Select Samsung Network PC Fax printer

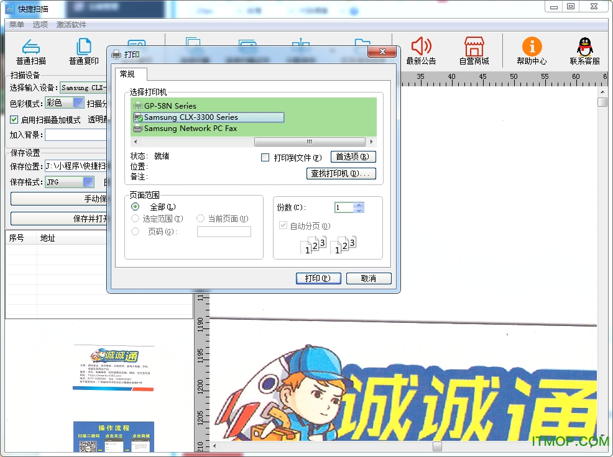tap(190, 129)
